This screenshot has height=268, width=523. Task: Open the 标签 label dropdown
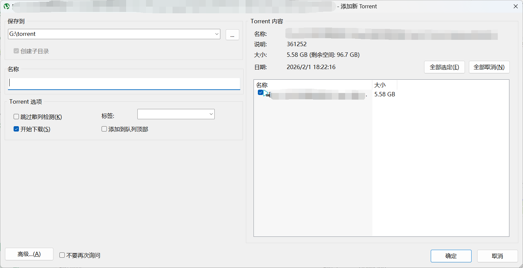(x=211, y=114)
